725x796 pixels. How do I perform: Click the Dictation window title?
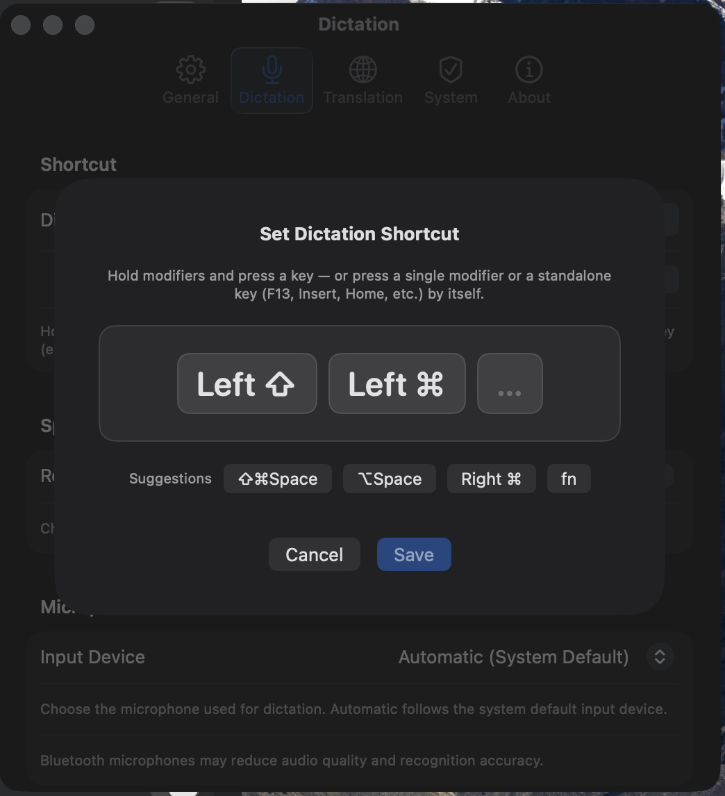pyautogui.click(x=358, y=24)
